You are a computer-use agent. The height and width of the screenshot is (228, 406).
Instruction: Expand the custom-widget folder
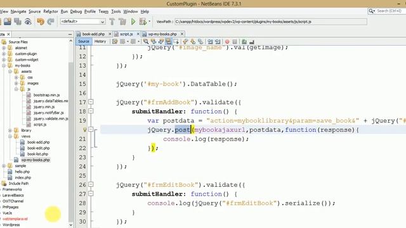(x=4, y=60)
